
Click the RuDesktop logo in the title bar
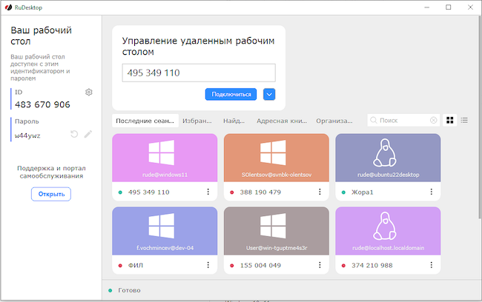coord(8,7)
